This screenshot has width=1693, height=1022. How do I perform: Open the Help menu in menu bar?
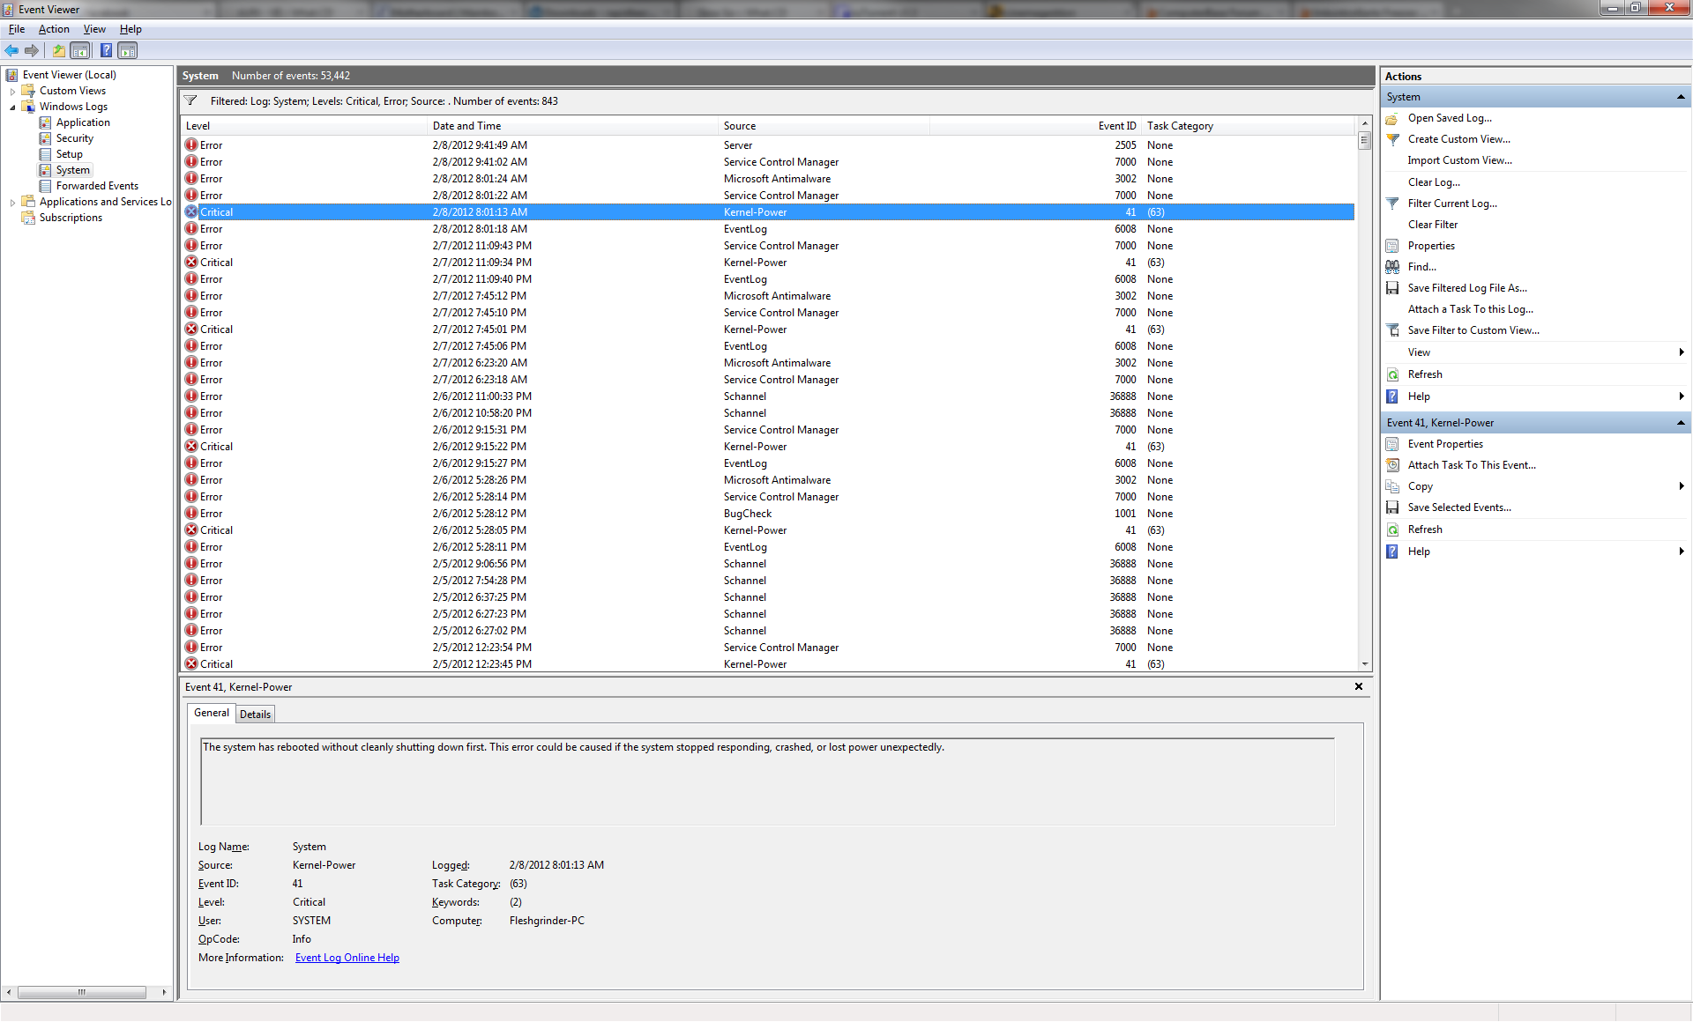point(131,29)
